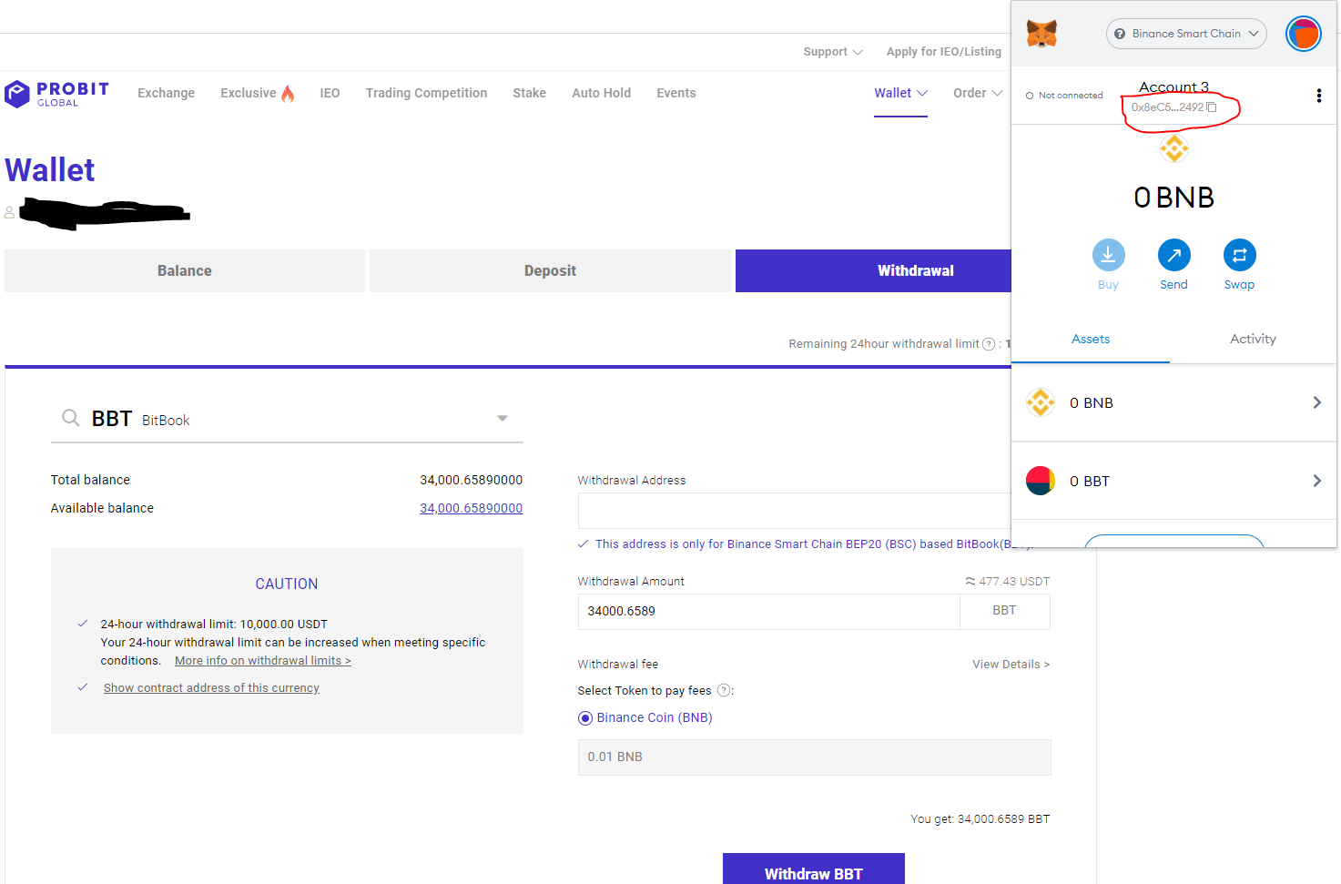
Task: Click the user profile icon under Wallet heading
Action: pyautogui.click(x=9, y=212)
